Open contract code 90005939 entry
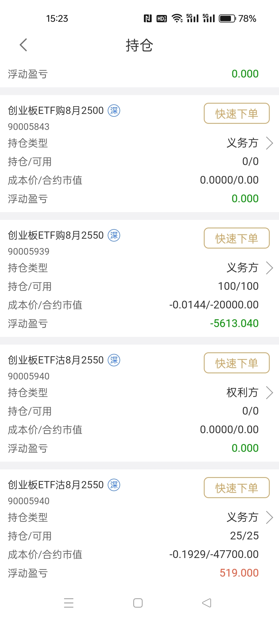Screen dimensions: 279x620 click(x=29, y=251)
